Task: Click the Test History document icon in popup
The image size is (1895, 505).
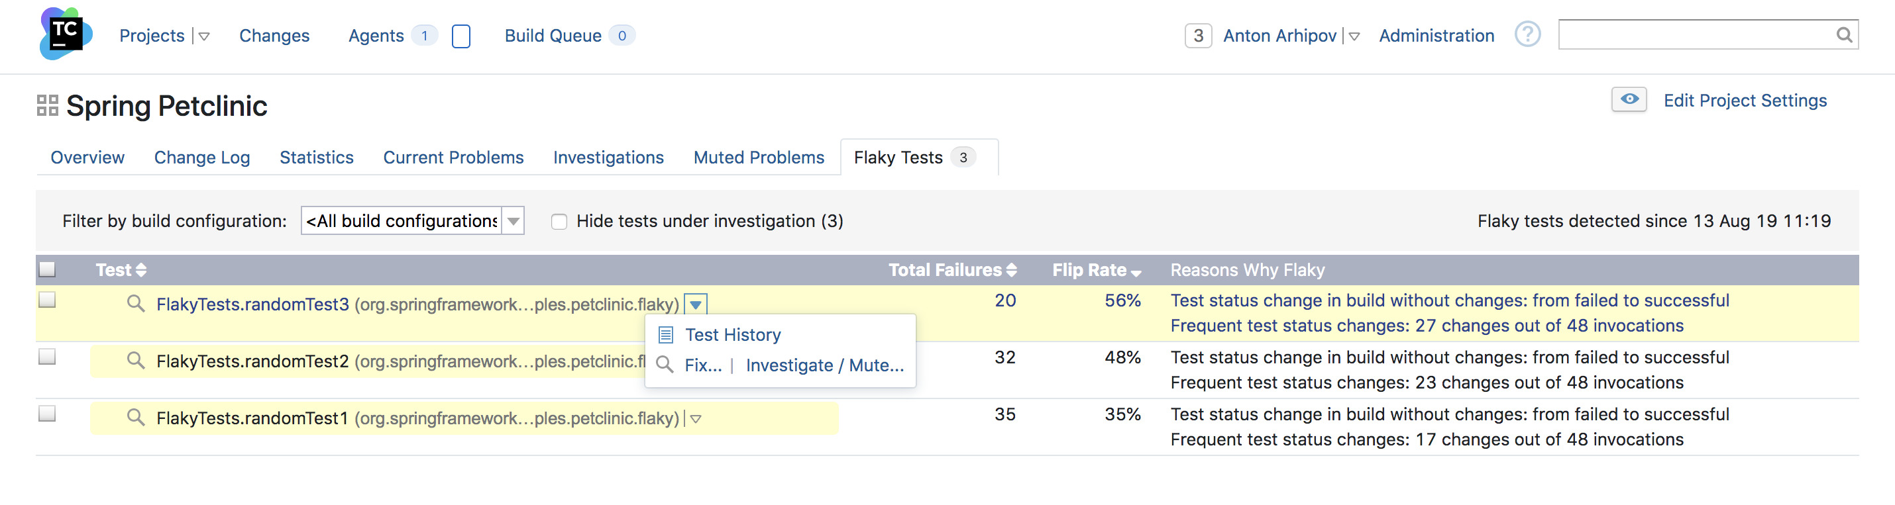Action: 666,334
